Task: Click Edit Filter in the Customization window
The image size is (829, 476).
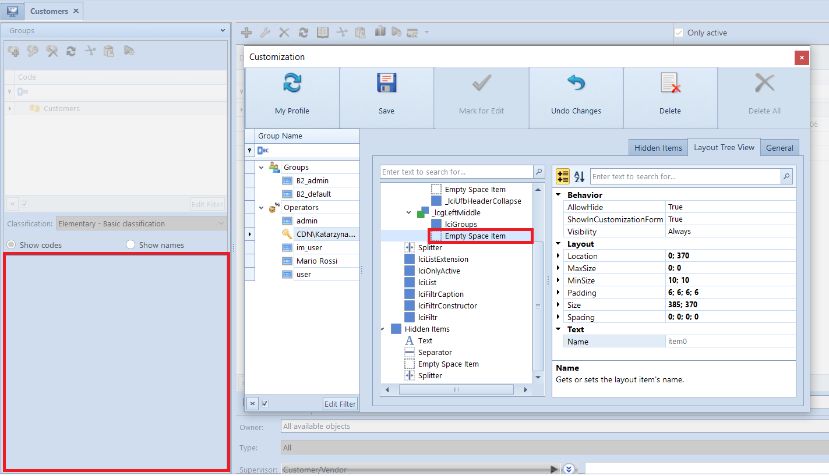Action: coord(340,404)
